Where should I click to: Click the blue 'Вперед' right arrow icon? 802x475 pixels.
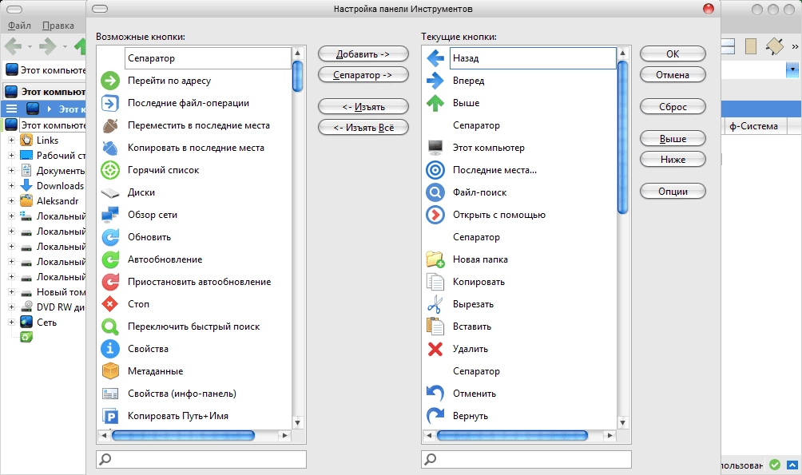[435, 81]
